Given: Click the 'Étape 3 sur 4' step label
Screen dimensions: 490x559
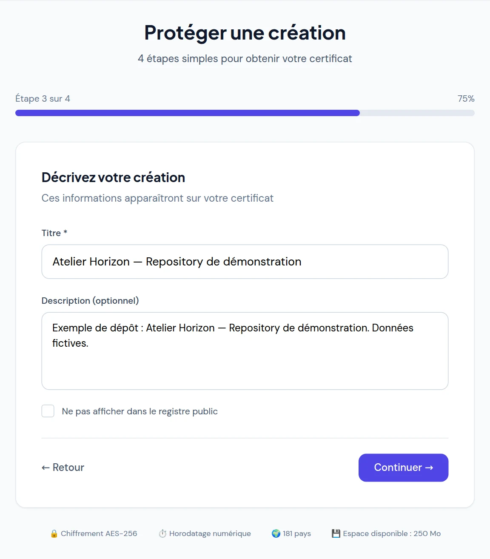Looking at the screenshot, I should [43, 99].
